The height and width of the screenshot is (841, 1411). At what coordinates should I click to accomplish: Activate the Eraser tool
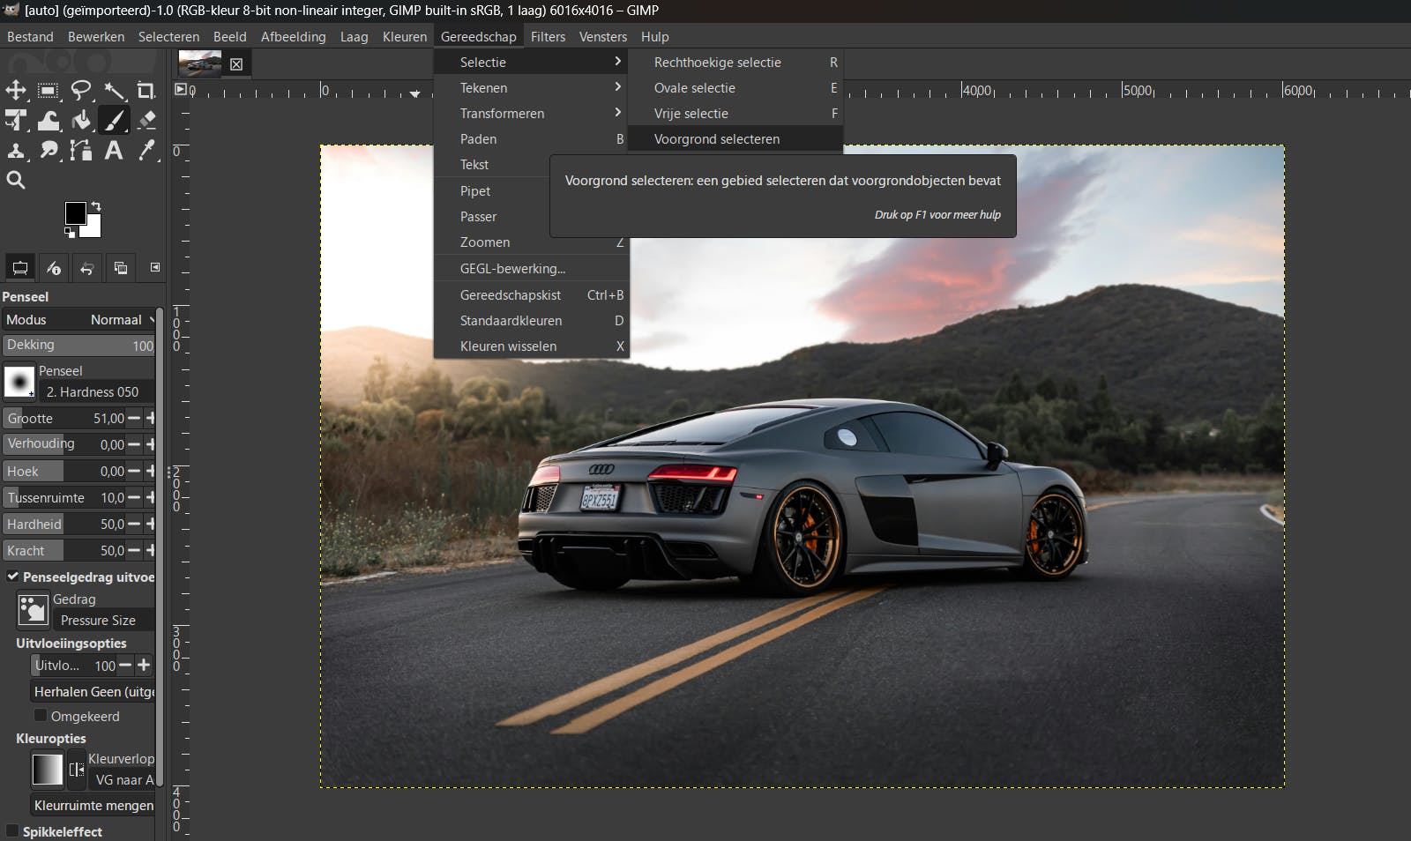146,120
